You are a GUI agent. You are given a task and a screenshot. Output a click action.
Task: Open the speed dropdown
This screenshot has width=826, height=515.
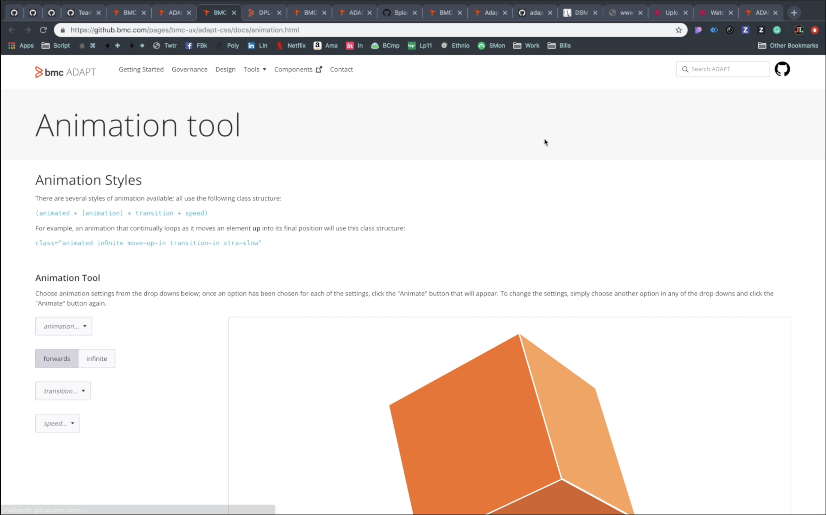(57, 423)
